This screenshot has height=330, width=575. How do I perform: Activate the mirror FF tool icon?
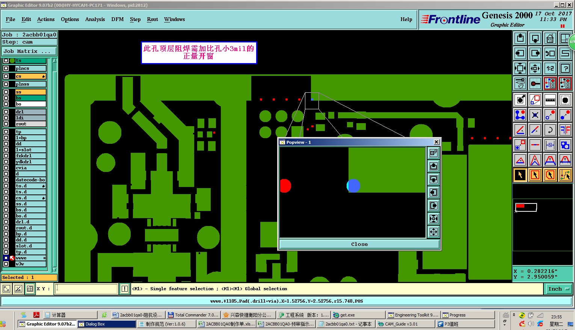[x=565, y=130]
